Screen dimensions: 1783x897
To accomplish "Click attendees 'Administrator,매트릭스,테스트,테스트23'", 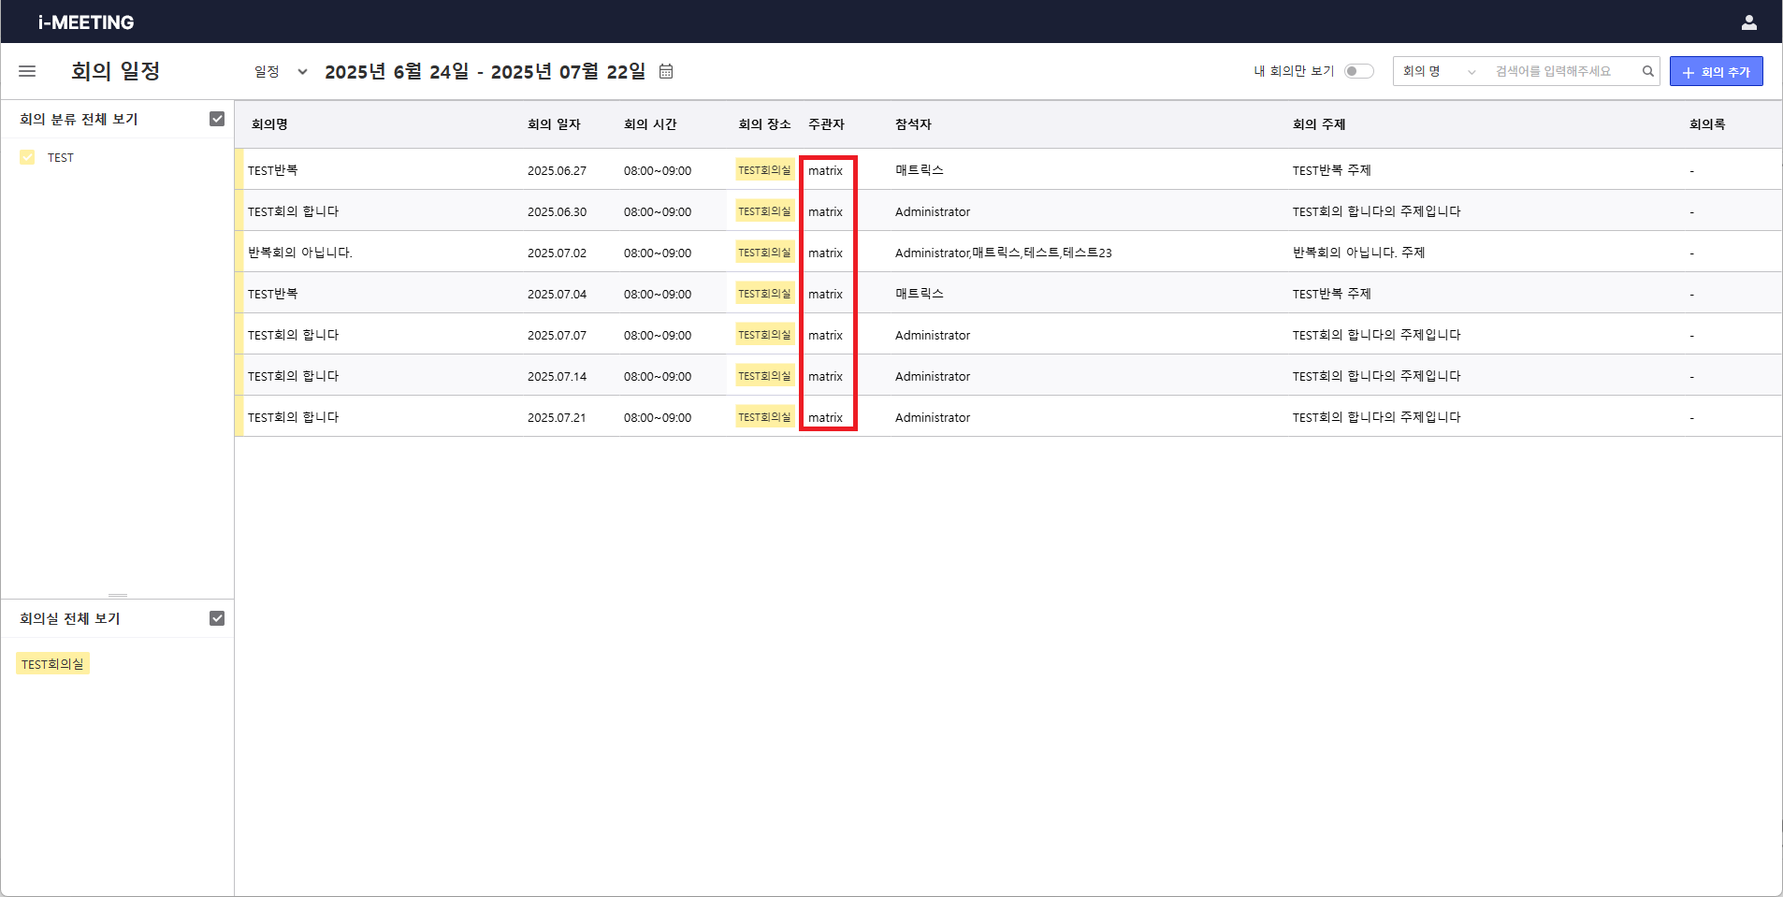I will 1003,253.
